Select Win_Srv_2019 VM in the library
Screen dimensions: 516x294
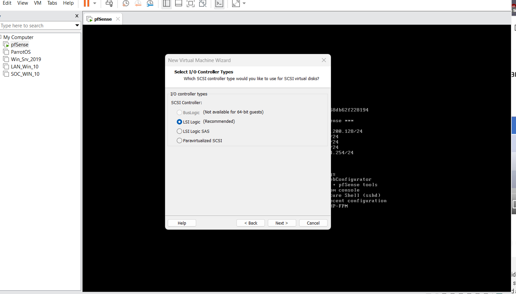click(26, 59)
